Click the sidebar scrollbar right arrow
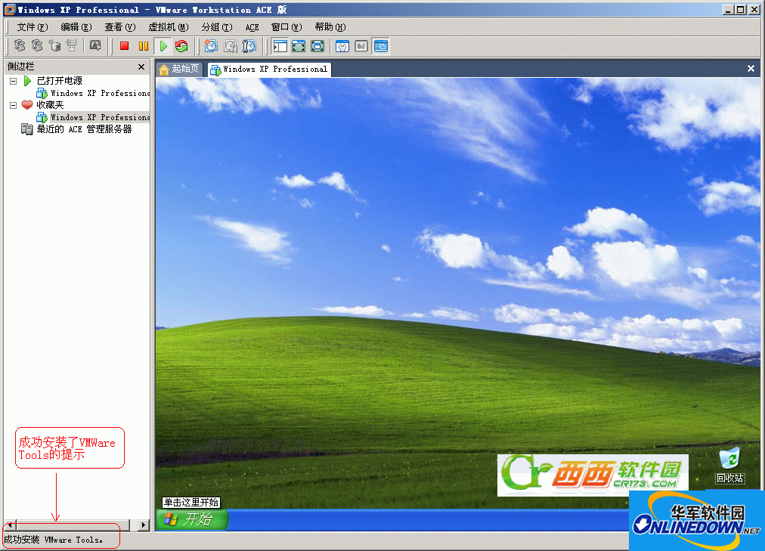 click(x=143, y=525)
